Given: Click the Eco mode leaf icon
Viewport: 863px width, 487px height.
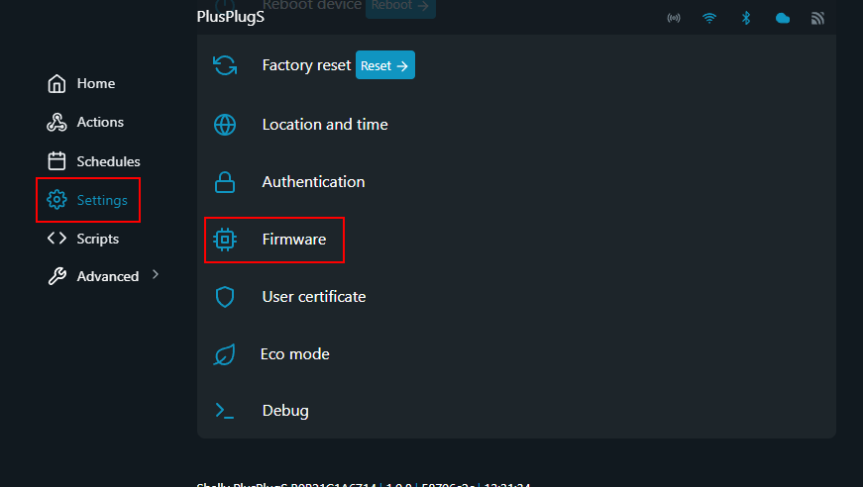Looking at the screenshot, I should tap(225, 354).
